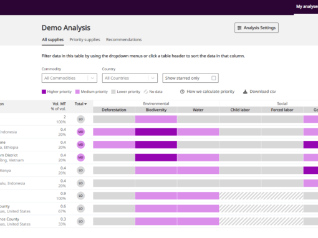Select the 'a, Ethiopia' location text

coord(9,148)
